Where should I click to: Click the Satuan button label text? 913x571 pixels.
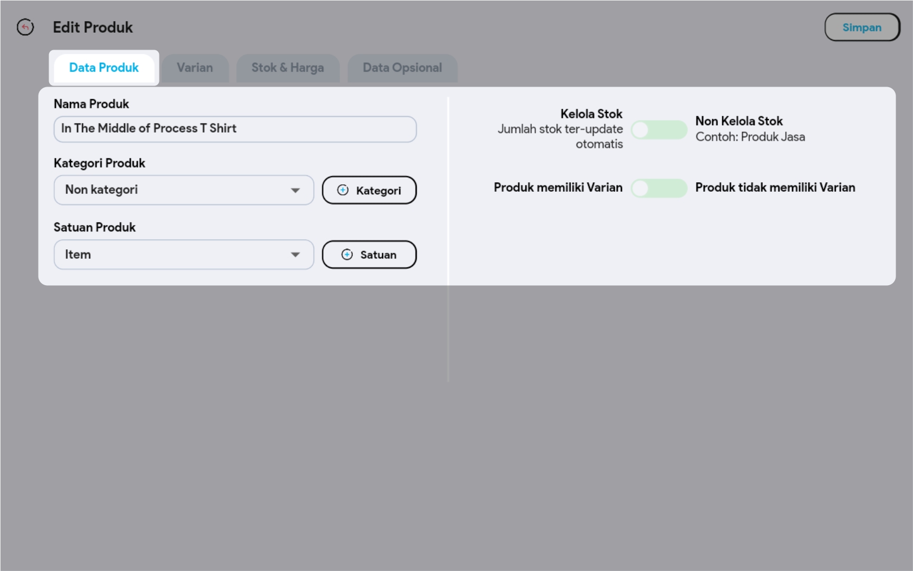pyautogui.click(x=378, y=255)
